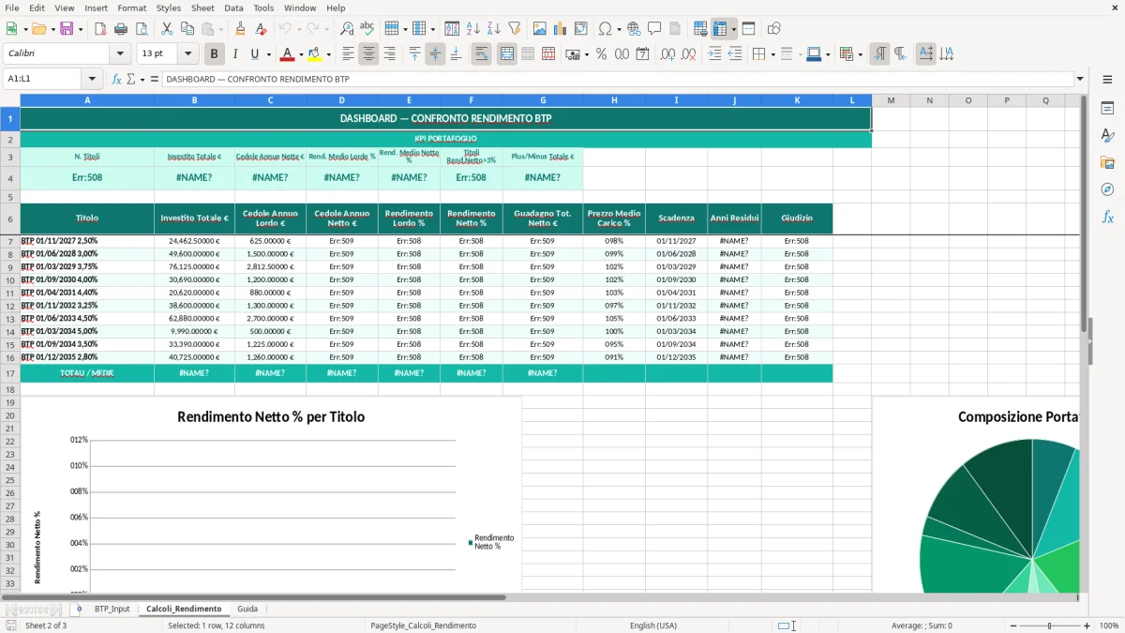1125x633 pixels.
Task: Open background color dropdown arrow
Action: (x=328, y=54)
